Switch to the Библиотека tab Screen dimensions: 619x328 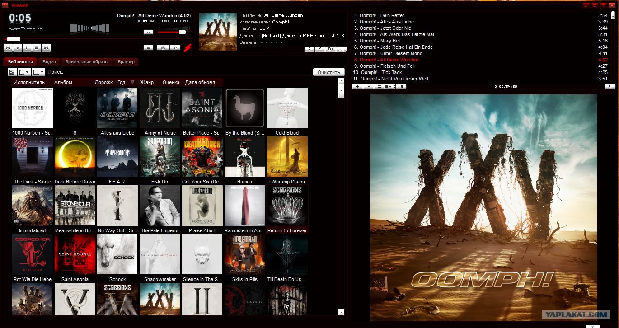pyautogui.click(x=21, y=61)
